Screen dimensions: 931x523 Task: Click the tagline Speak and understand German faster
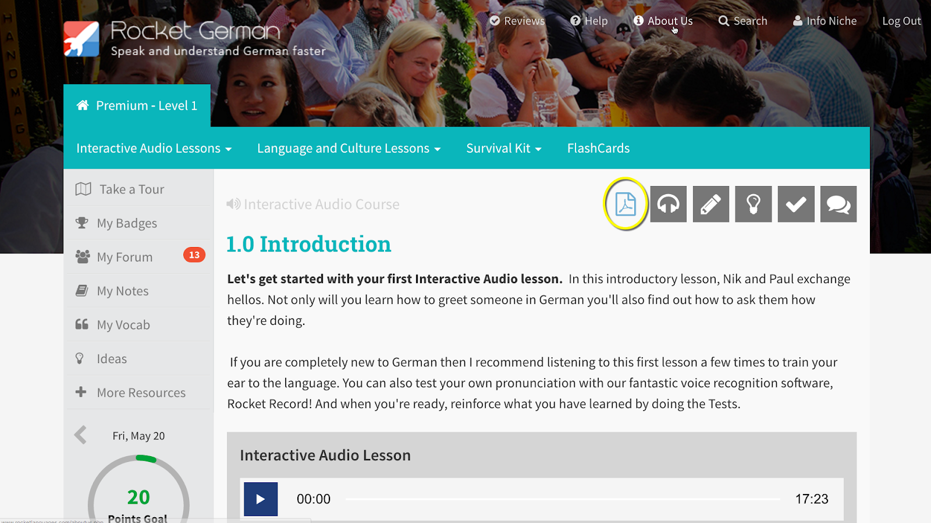(x=218, y=51)
